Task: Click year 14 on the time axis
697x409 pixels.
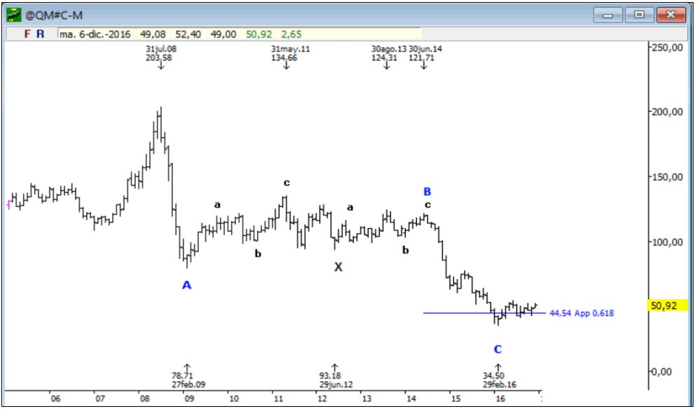Action: pos(410,399)
